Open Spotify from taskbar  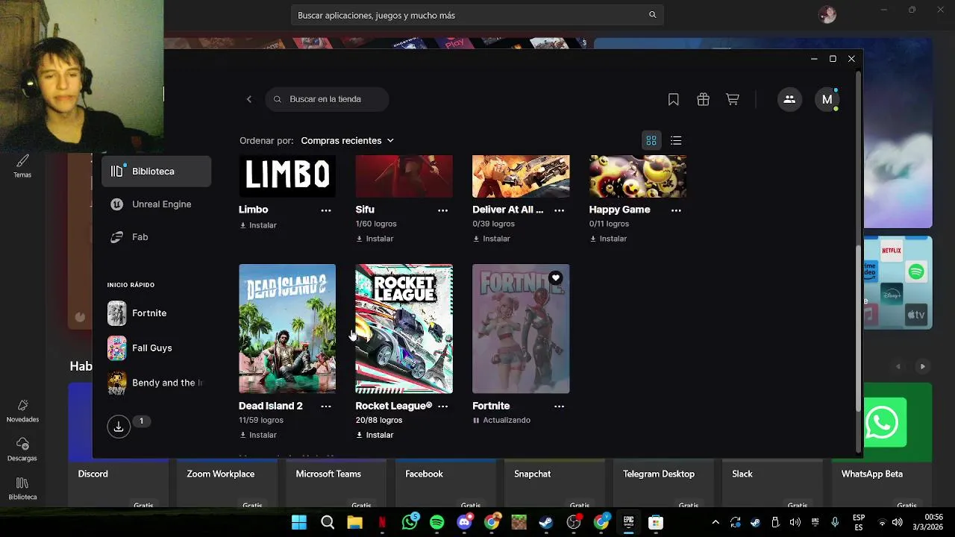click(437, 522)
